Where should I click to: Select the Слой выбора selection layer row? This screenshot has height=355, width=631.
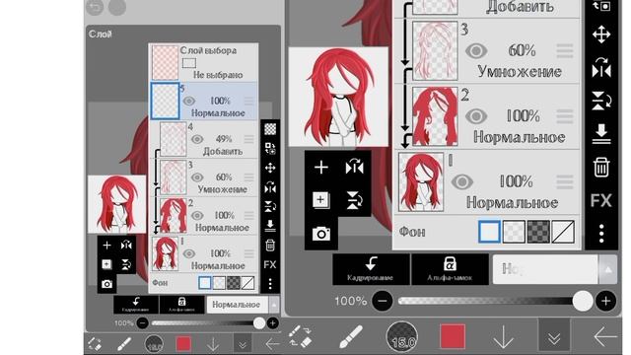pyautogui.click(x=204, y=62)
